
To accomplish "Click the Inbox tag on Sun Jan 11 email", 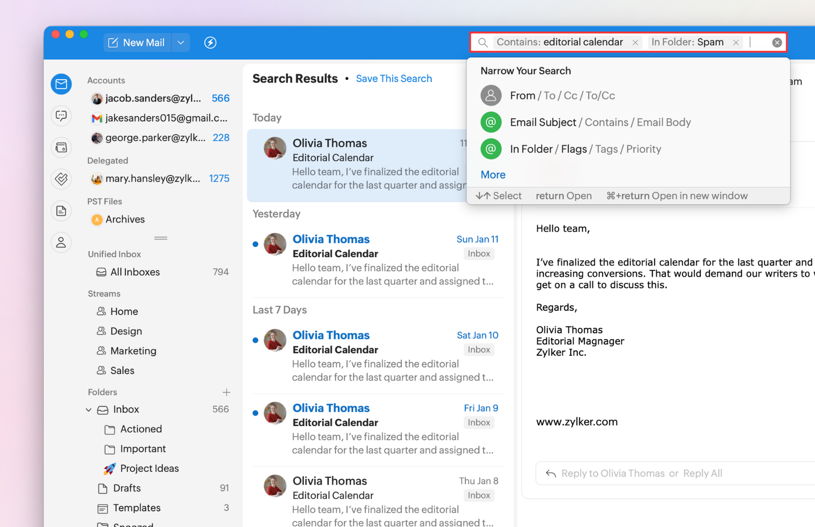I will point(479,254).
